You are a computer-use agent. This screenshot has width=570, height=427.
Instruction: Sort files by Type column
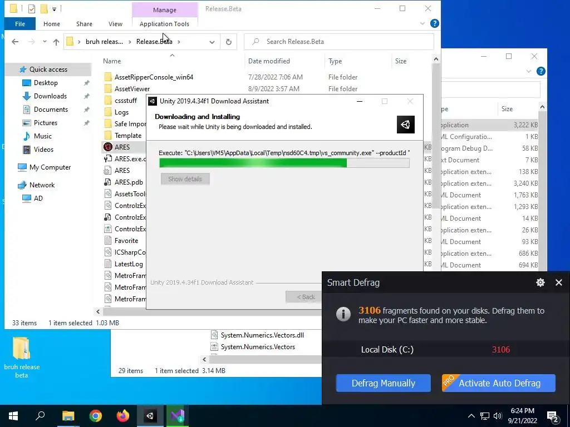point(335,61)
